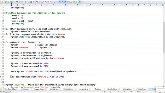This screenshot has height=93, width=165.
Task: Undo the last edit with the blue arrow
Action: click(x=37, y=2)
